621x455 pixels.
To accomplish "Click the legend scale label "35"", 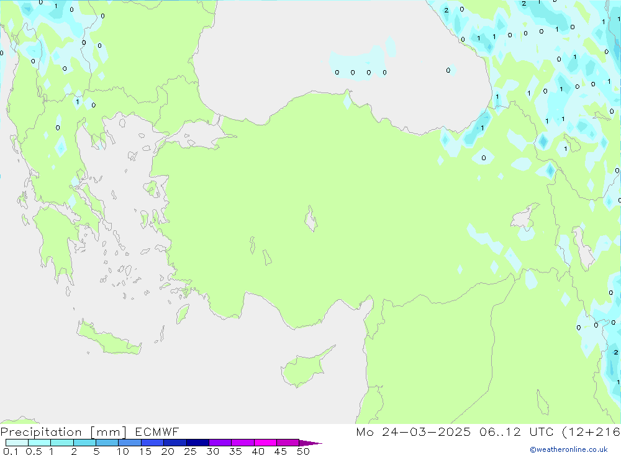I will [x=235, y=451].
